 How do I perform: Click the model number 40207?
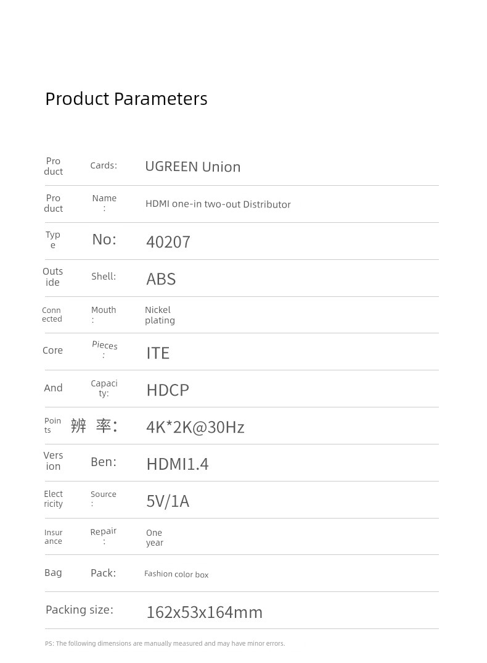tap(168, 242)
